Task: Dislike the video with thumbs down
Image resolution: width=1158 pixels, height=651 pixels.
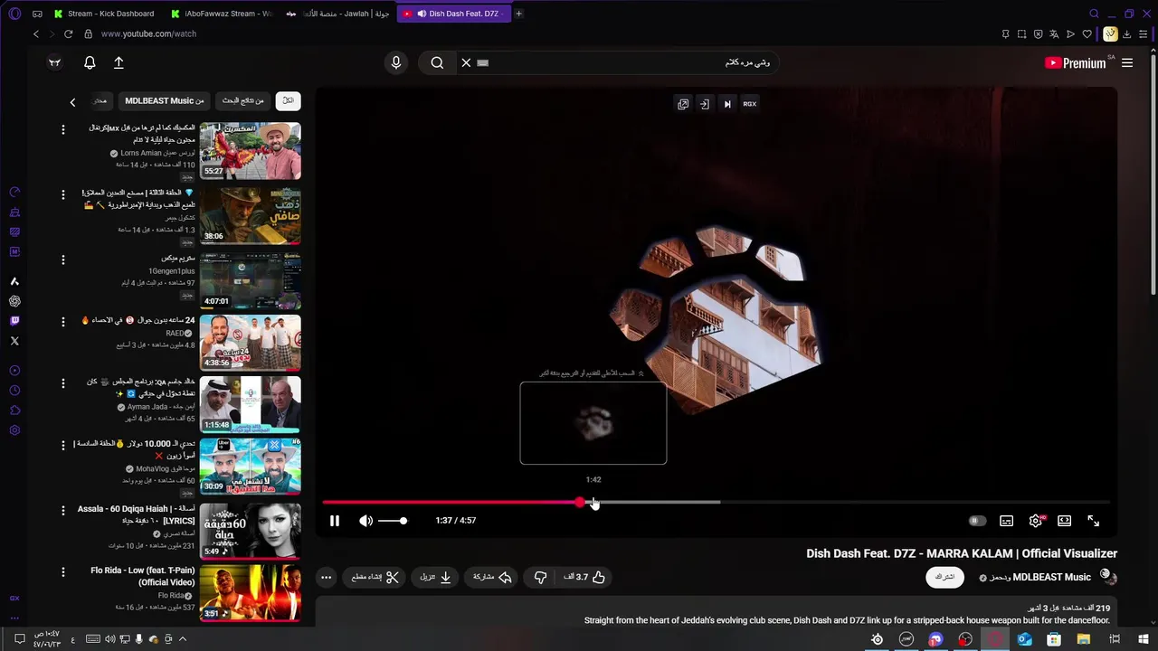Action: click(540, 577)
